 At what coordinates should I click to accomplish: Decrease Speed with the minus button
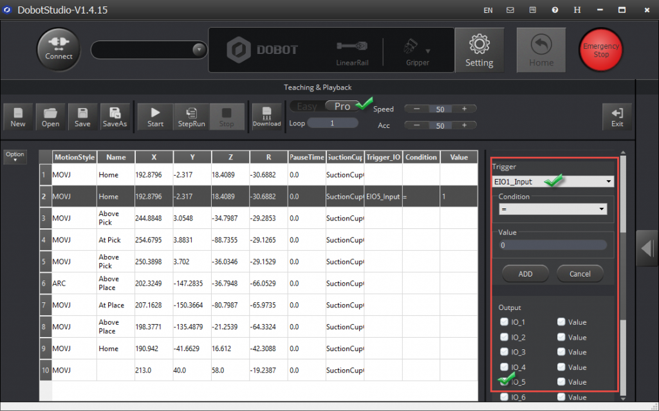416,109
